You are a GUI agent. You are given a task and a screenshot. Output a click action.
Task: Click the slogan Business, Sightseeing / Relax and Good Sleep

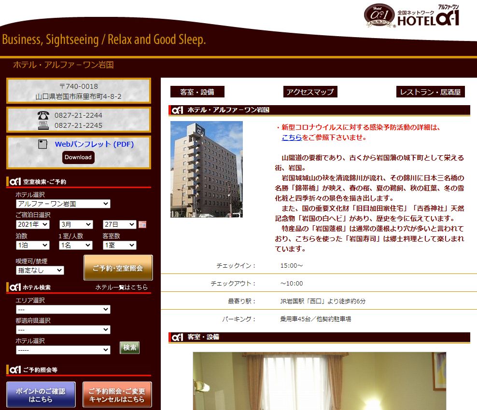pos(104,40)
